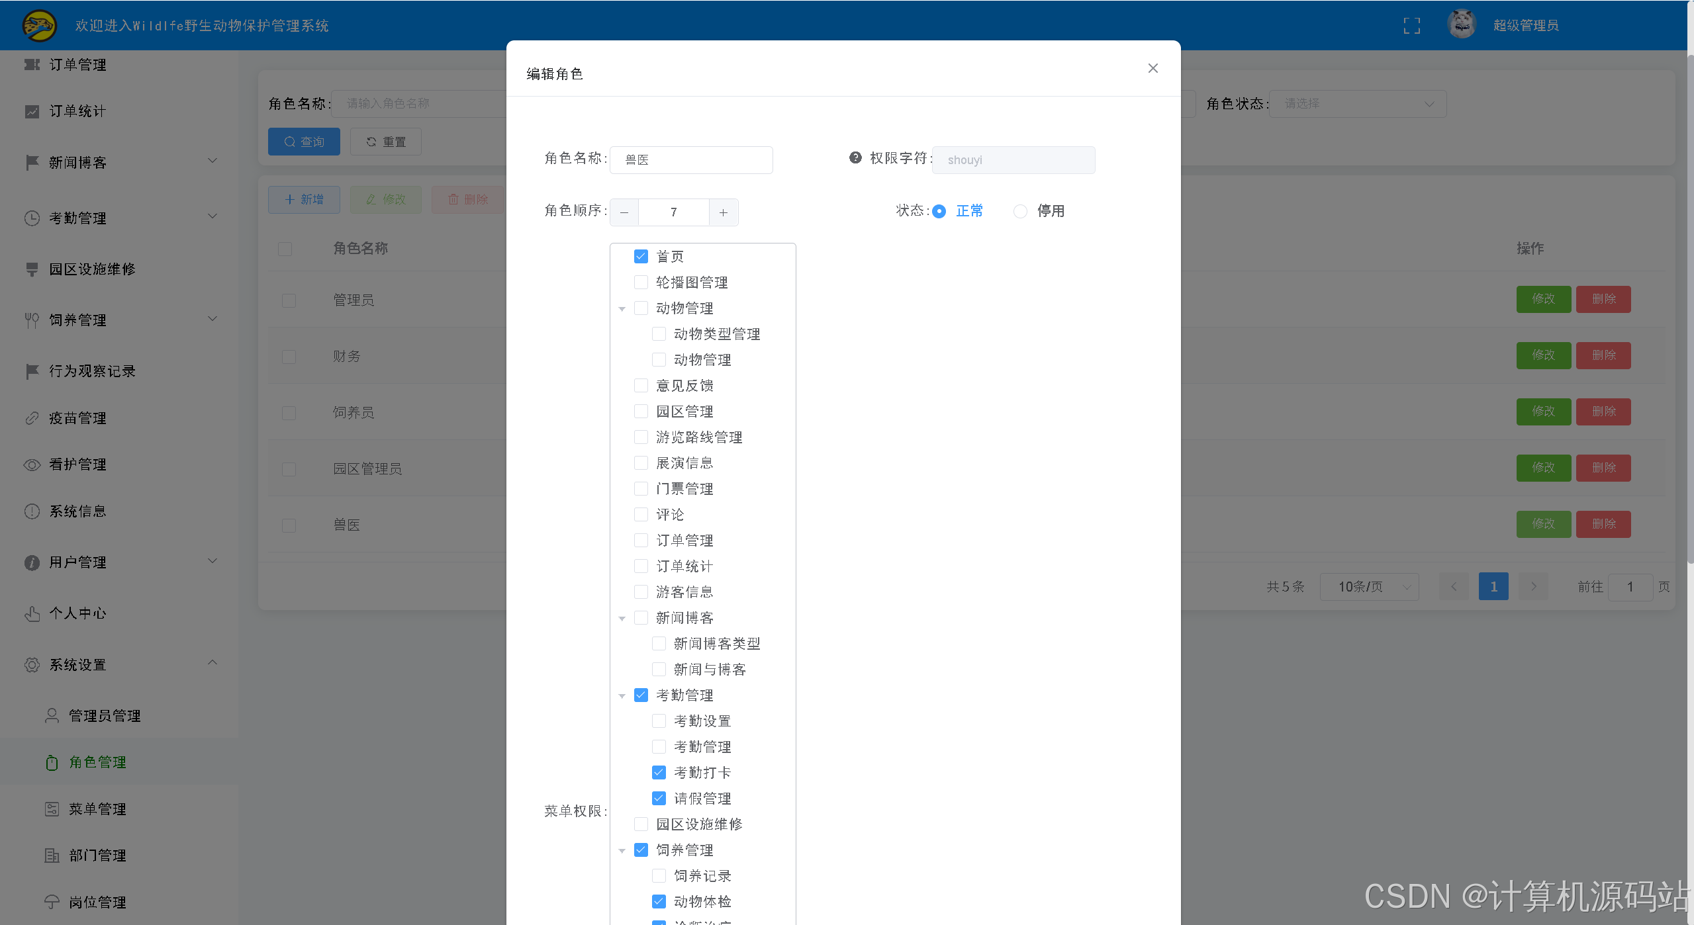Viewport: 1694px width, 925px height.
Task: Click the 考勤管理 clock icon
Action: (32, 218)
